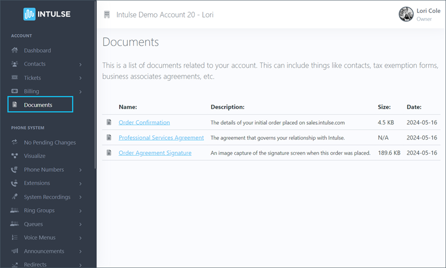This screenshot has height=268, width=446.
Task: Expand the Voice Menus submenu chevron
Action: 80,238
